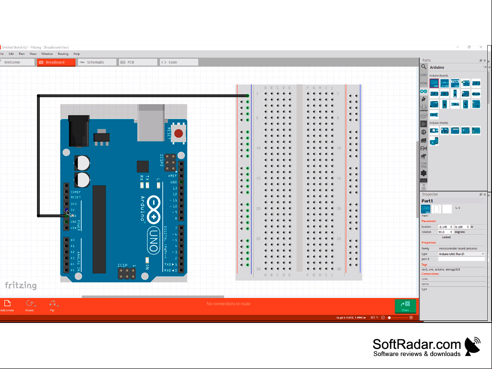The width and height of the screenshot is (492, 369).
Task: Open the Edit menu
Action: tap(12, 54)
